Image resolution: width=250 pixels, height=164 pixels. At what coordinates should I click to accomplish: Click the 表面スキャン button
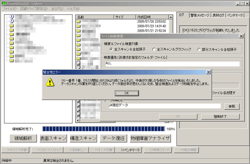click(53, 138)
